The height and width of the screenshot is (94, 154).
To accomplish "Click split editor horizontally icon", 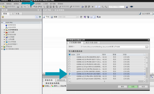I will pos(96,7).
